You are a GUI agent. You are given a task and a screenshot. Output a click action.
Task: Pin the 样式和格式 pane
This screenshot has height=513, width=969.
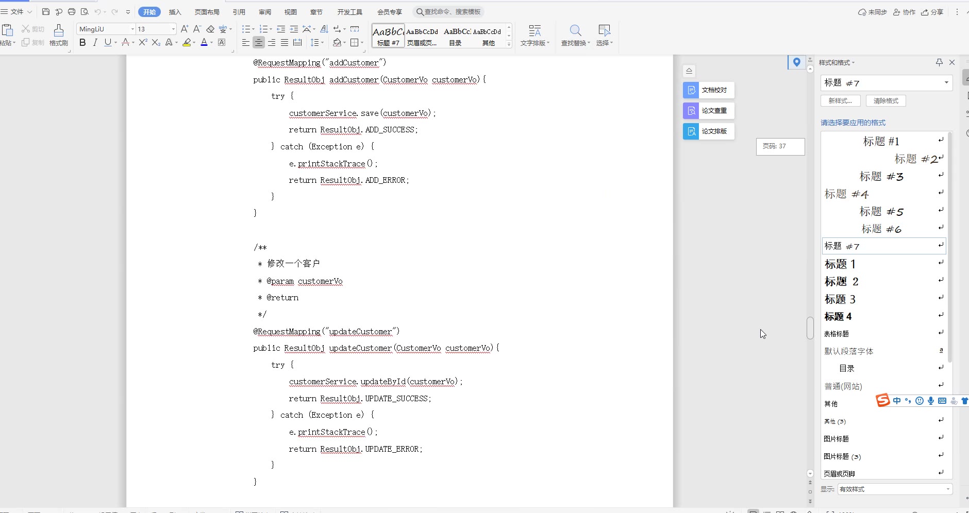(939, 62)
